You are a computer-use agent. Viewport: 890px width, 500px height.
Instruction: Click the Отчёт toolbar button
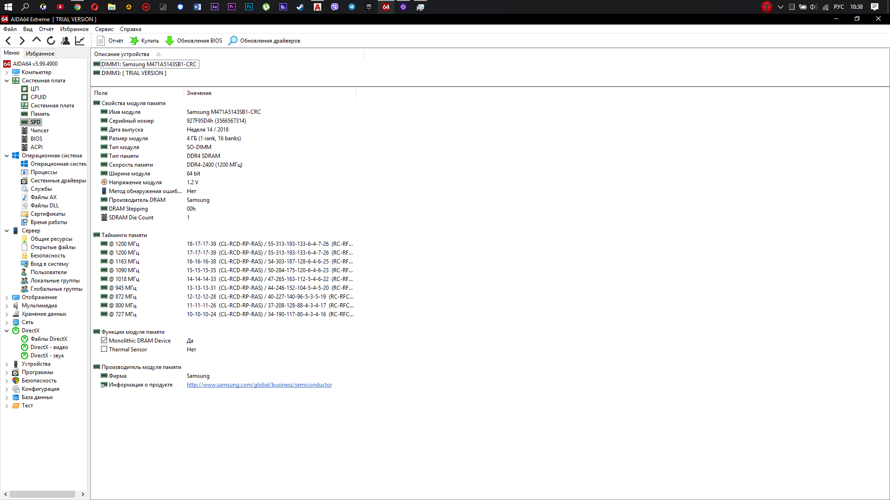click(x=110, y=41)
